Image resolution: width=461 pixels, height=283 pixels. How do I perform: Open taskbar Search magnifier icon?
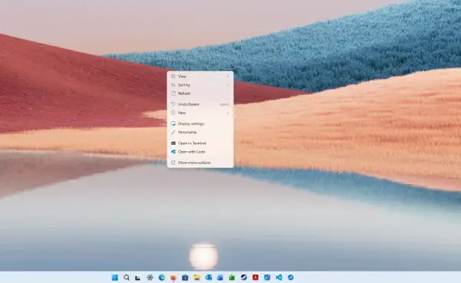127,278
